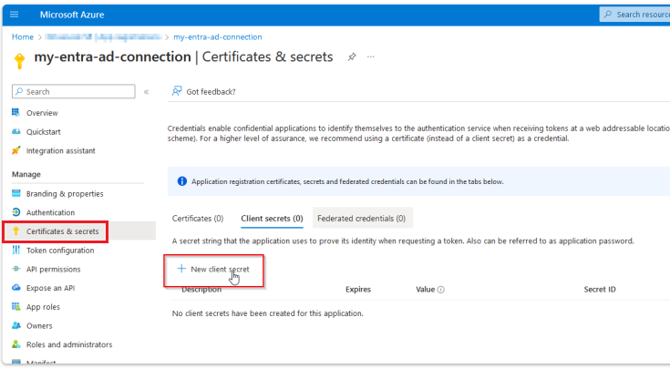Click the Token configuration bars icon

[x=15, y=250]
